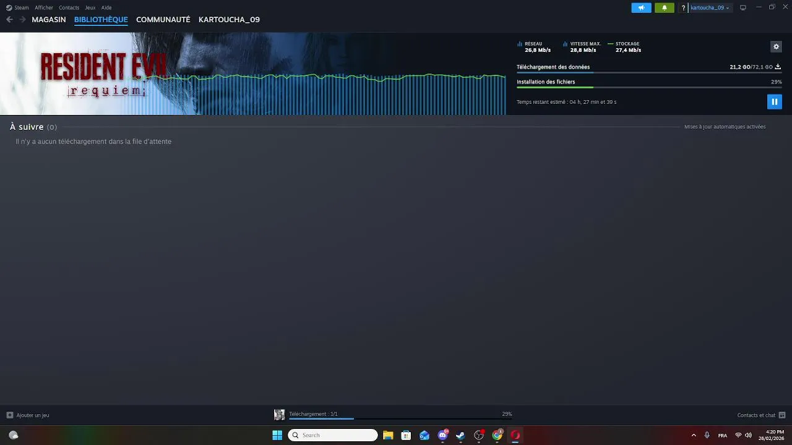Viewport: 792px width, 445px height.
Task: Click the microphone tray icon
Action: [x=707, y=435]
